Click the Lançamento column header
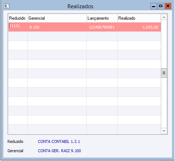175x161 pixels. [x=102, y=18]
